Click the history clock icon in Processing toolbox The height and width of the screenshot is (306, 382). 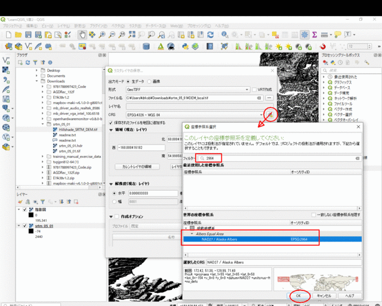click(x=340, y=63)
